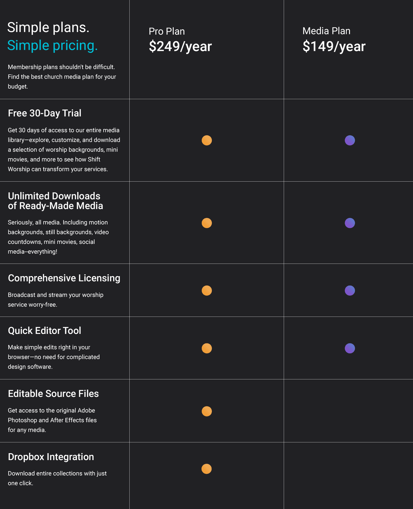The image size is (413, 509).
Task: Select the Media Plan column title
Action: tap(326, 31)
